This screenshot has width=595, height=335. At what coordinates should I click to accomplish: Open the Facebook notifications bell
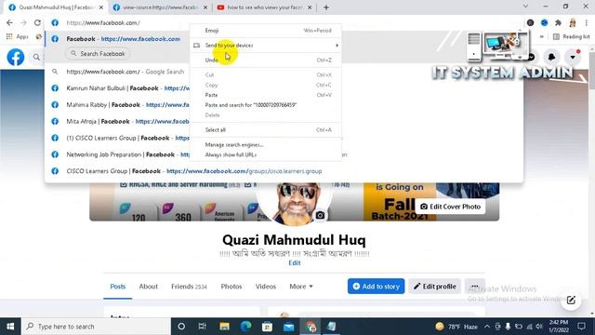click(551, 57)
